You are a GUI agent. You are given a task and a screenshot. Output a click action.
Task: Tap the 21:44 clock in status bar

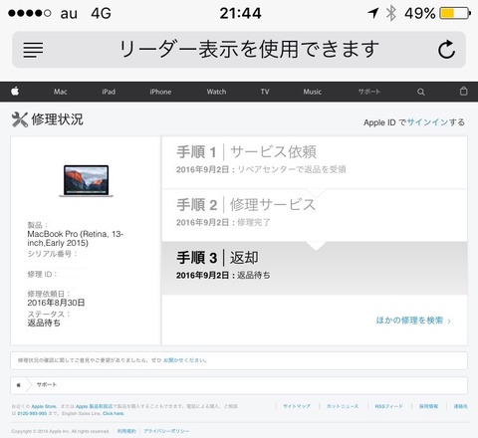[x=240, y=13]
